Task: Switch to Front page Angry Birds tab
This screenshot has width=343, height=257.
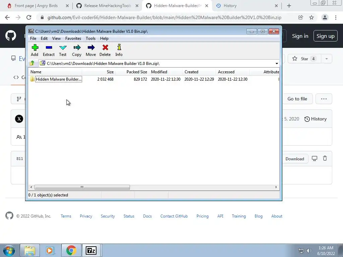Action: point(36,6)
